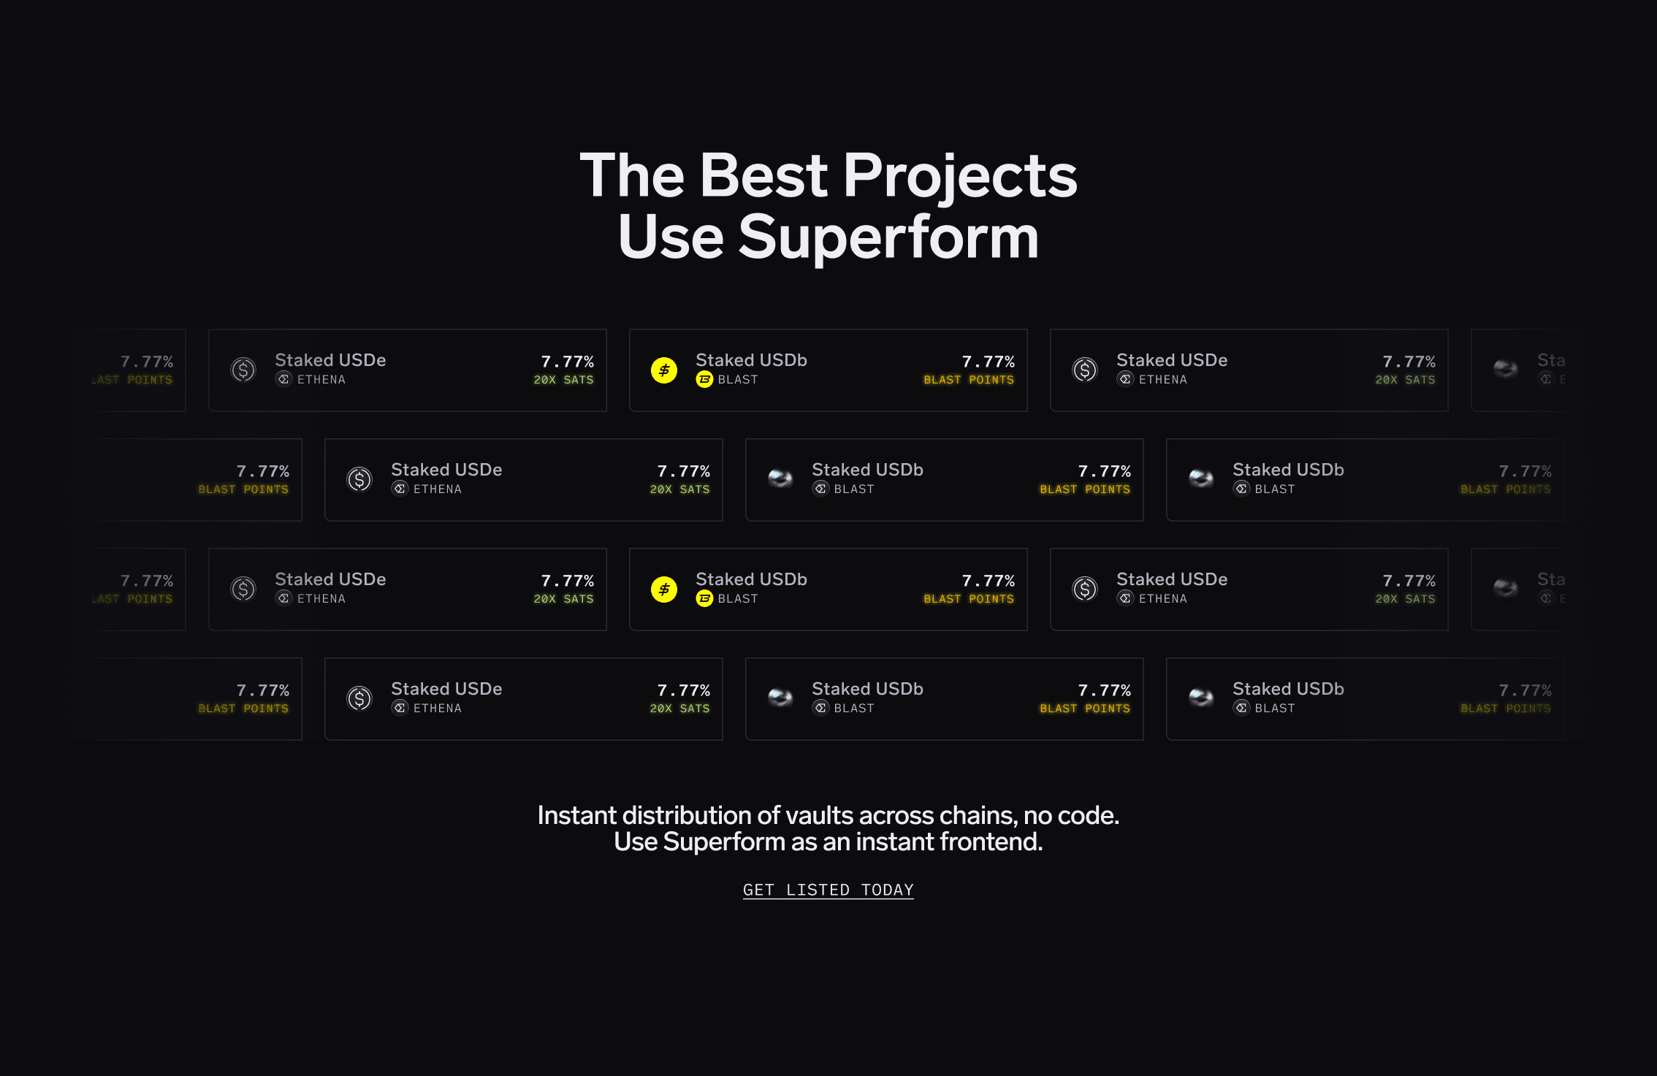The width and height of the screenshot is (1657, 1076).
Task: Click the BLAST protocol text label
Action: click(738, 379)
